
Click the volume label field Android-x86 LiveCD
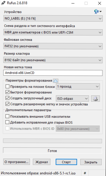(x=53, y=73)
